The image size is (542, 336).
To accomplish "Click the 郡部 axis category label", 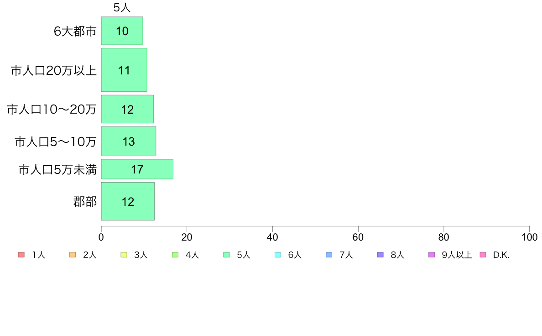I will click(85, 201).
